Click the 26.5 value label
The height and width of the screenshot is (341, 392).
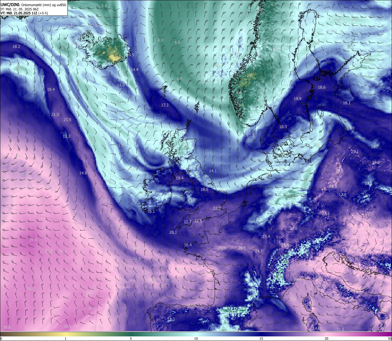[222, 248]
